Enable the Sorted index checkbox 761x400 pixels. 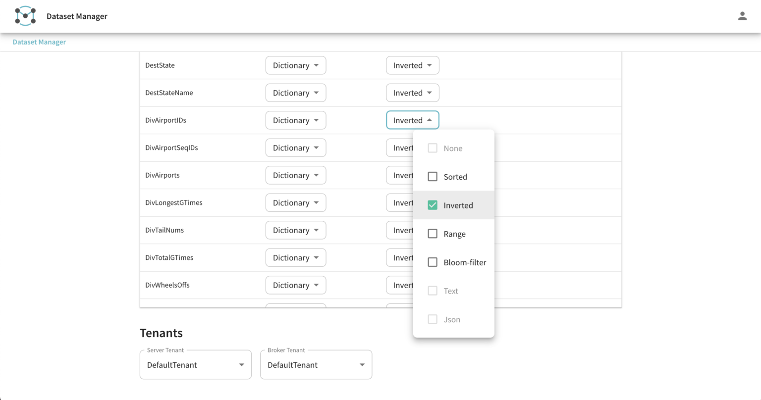tap(432, 176)
